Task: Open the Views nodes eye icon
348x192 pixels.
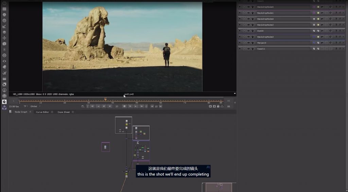Action: click(x=4, y=61)
